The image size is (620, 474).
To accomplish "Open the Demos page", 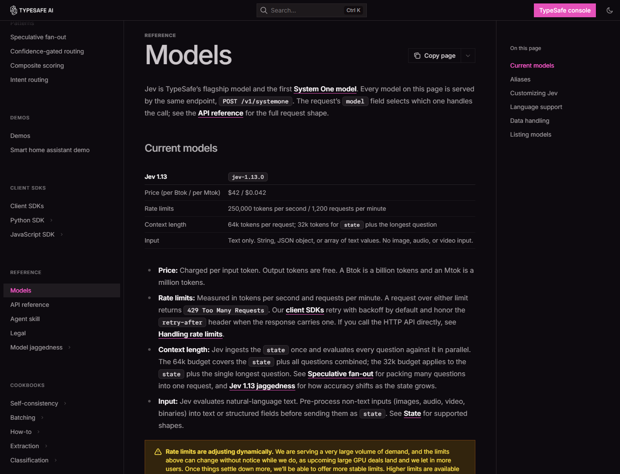I will [20, 136].
